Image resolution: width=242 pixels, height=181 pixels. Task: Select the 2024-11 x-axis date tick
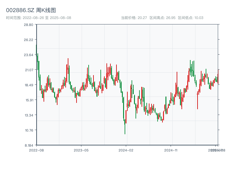171,150
